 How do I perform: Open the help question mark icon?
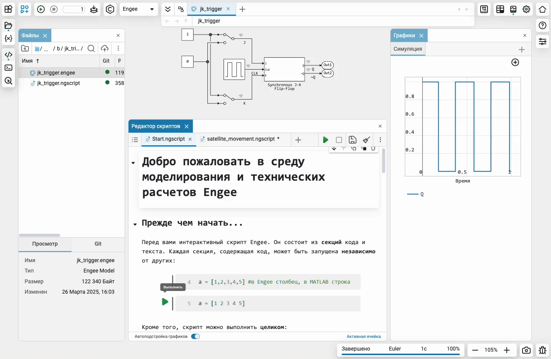coord(543,25)
